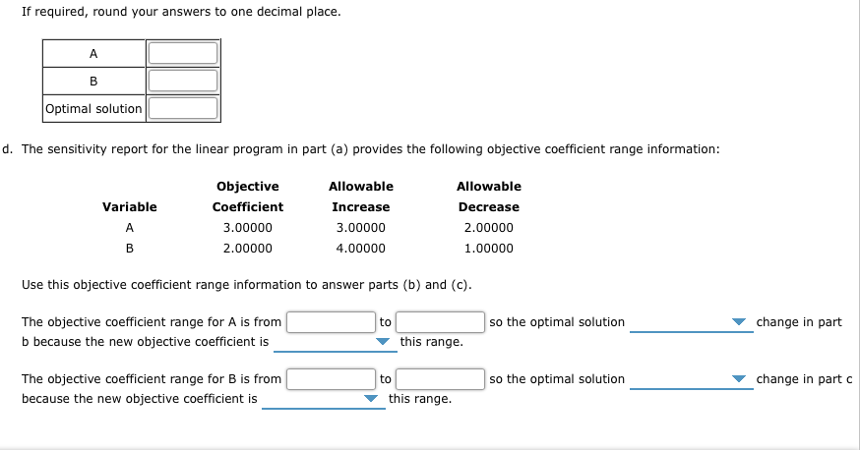Click variable A's allowable decrease value 2.00000

pos(489,228)
